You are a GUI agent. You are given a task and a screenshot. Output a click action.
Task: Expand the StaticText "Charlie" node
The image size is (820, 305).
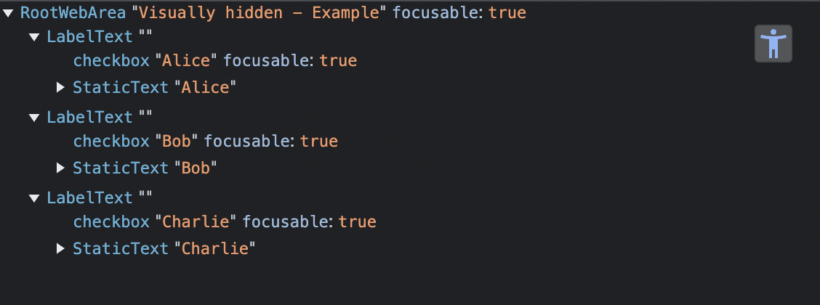click(x=60, y=248)
